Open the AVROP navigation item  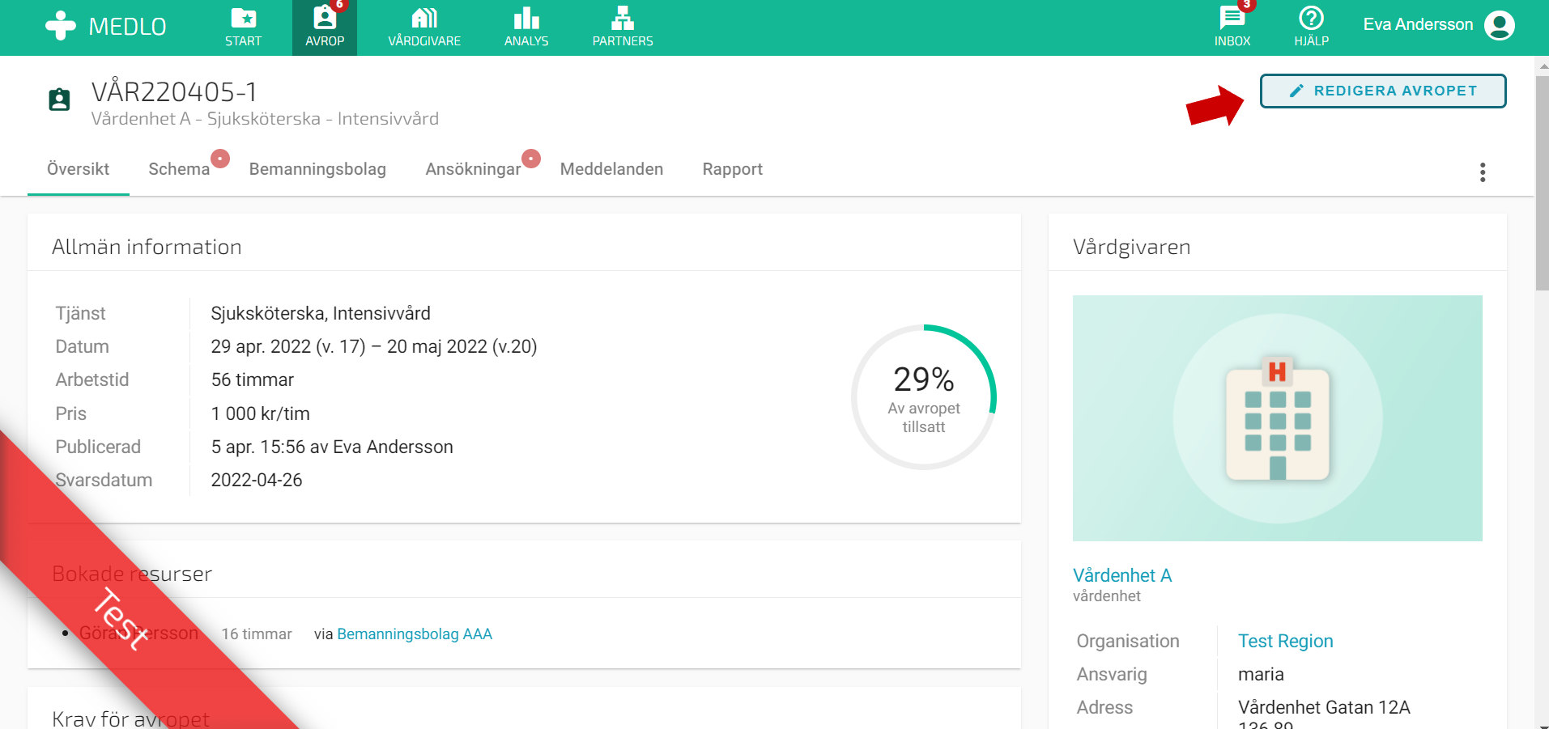[x=325, y=28]
